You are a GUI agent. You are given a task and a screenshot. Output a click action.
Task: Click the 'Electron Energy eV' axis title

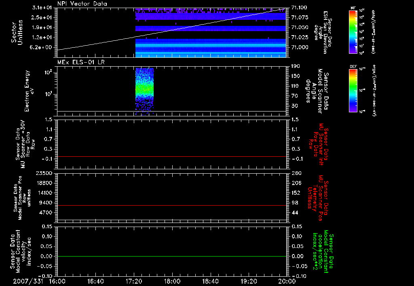(x=29, y=91)
